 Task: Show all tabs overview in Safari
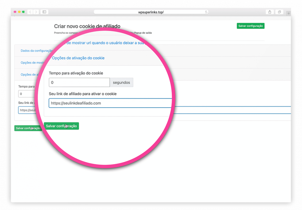point(279,12)
